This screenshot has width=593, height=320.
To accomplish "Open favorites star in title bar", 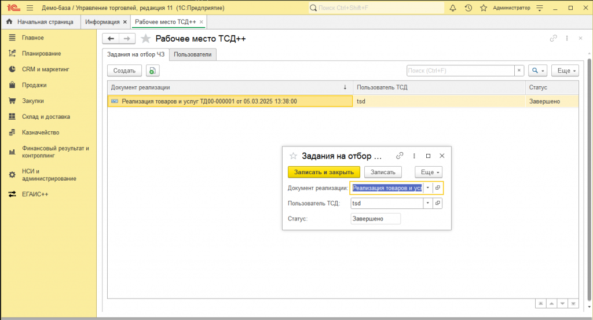I will (484, 8).
